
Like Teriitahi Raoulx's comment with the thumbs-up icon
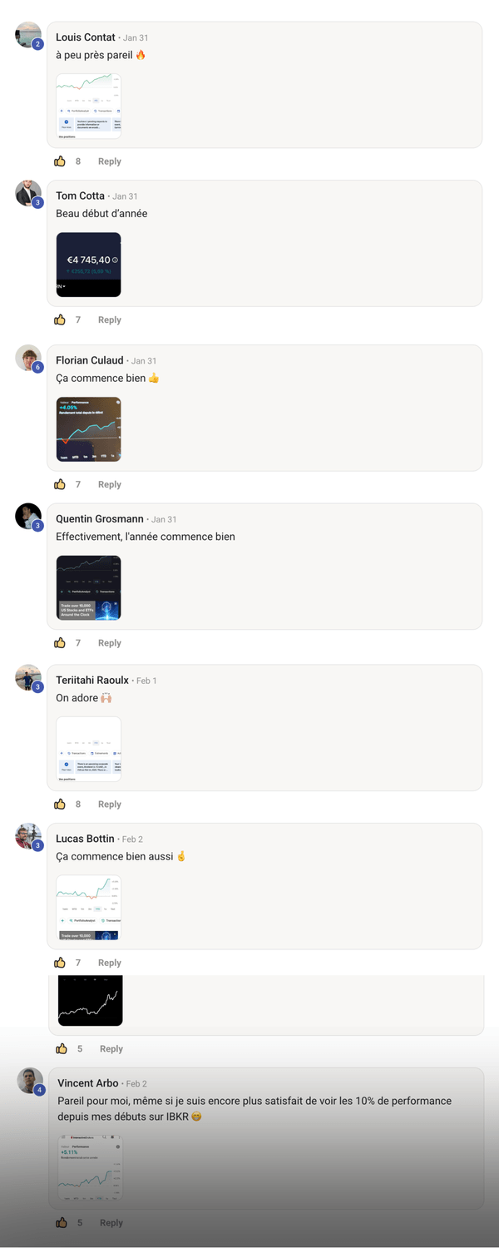coord(60,804)
